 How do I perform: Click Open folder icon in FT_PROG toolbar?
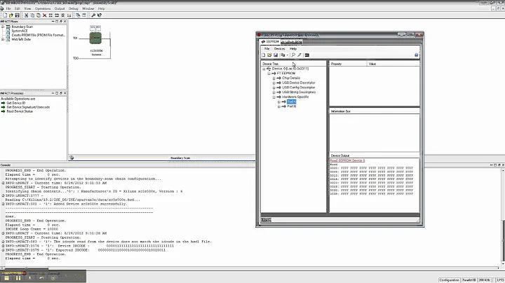click(x=269, y=55)
